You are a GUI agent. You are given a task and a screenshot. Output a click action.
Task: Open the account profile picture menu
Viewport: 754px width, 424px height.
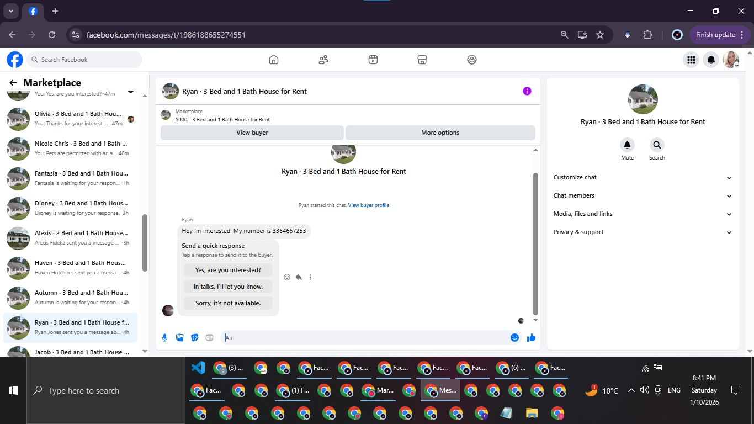coord(731,60)
